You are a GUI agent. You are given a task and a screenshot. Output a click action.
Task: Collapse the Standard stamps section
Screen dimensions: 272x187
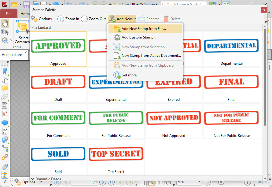click(x=32, y=28)
